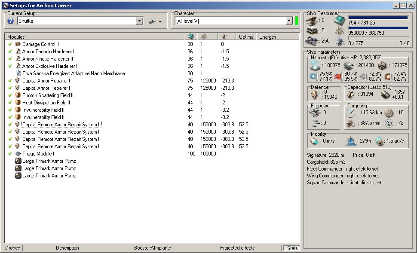Screen dimensions: 417x253
Task: Toggle the checkmark for Photon Scattering Field II
Action: 10,95
